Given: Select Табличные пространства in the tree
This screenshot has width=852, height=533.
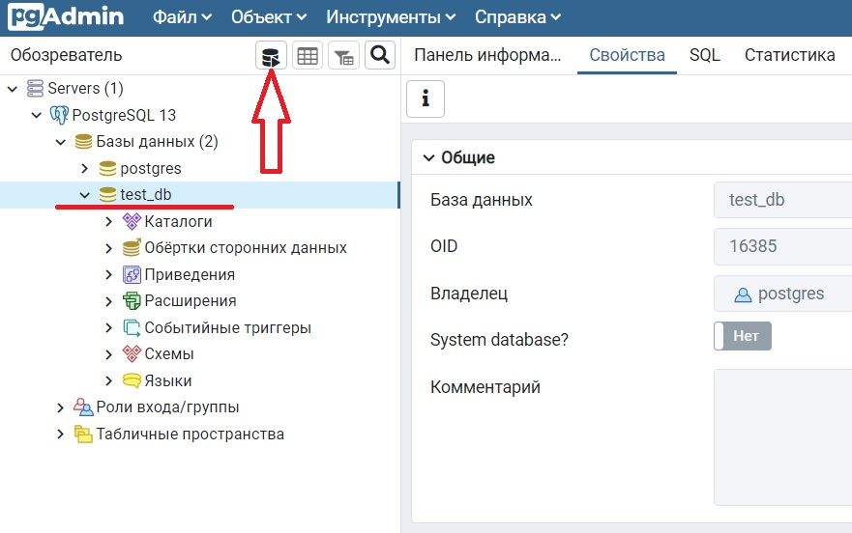Looking at the screenshot, I should pyautogui.click(x=191, y=435).
